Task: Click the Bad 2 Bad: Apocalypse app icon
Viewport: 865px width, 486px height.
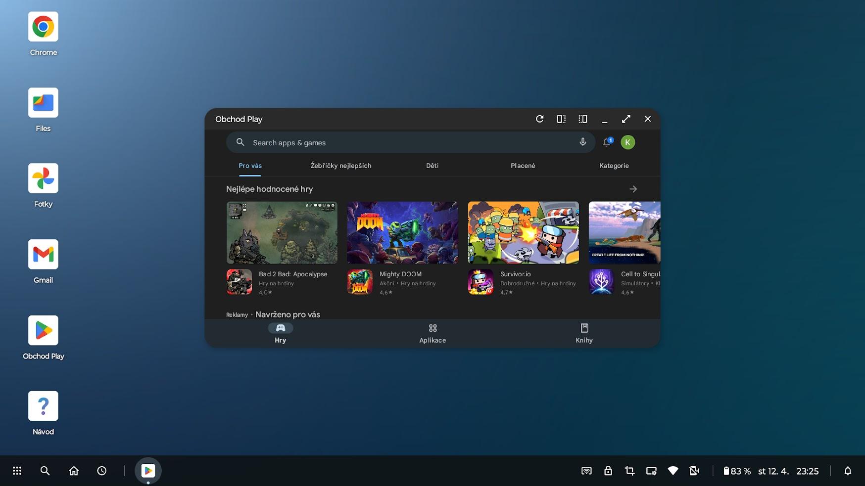Action: 239,282
